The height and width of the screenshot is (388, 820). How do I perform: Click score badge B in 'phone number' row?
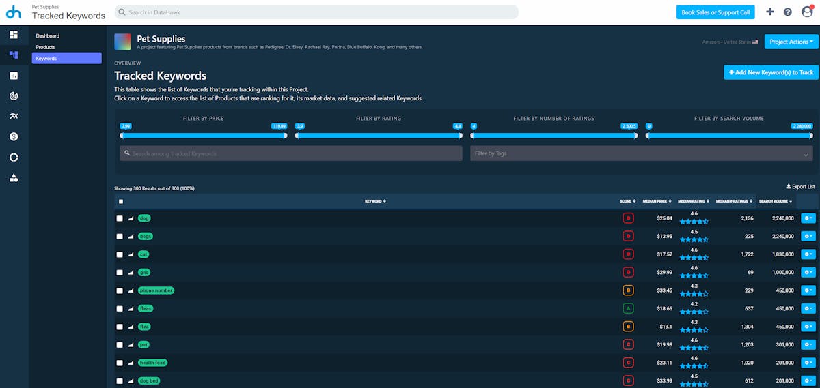(x=628, y=290)
